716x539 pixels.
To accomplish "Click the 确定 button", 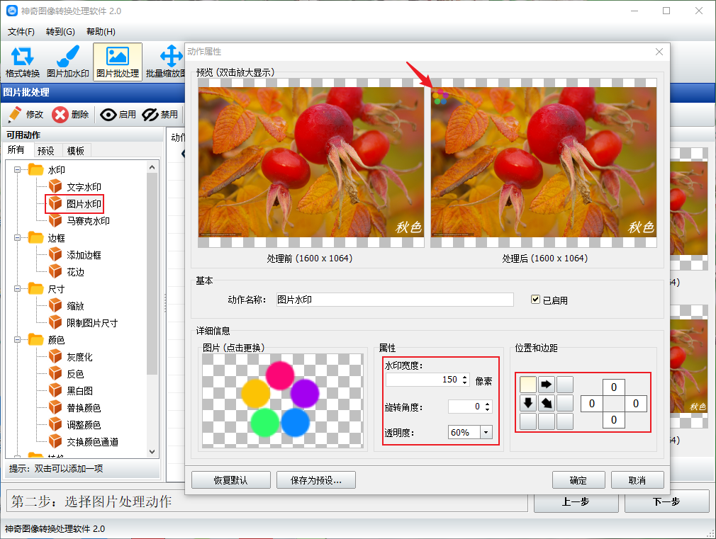I will pos(578,480).
